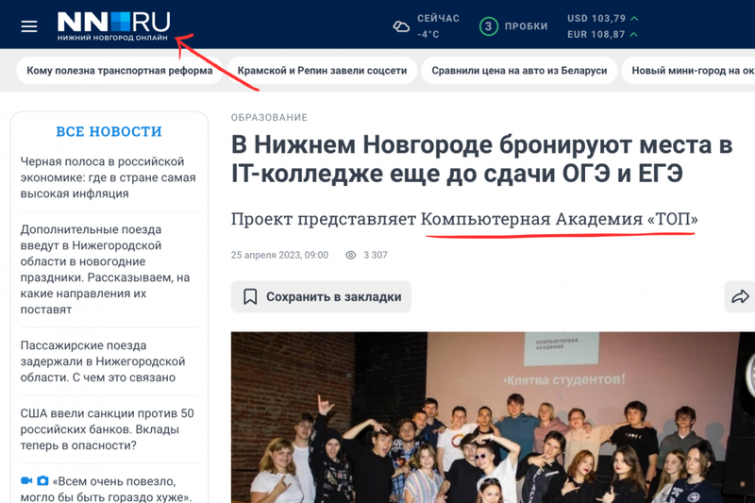
Task: Select 'Новый мини-город' topic chip
Action: coord(689,71)
